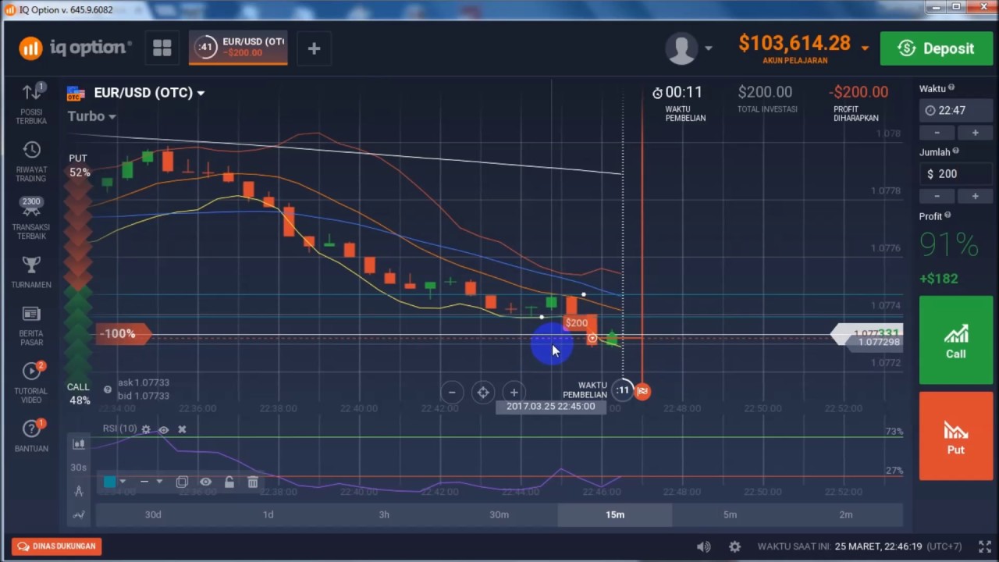This screenshot has height=562, width=999.
Task: Switch to 30d timeframe
Action: click(153, 514)
